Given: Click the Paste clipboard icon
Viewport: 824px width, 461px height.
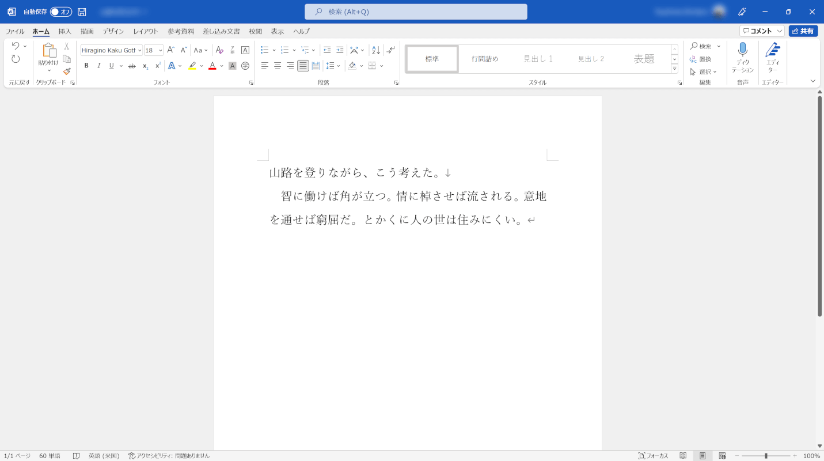Looking at the screenshot, I should coord(48,51).
